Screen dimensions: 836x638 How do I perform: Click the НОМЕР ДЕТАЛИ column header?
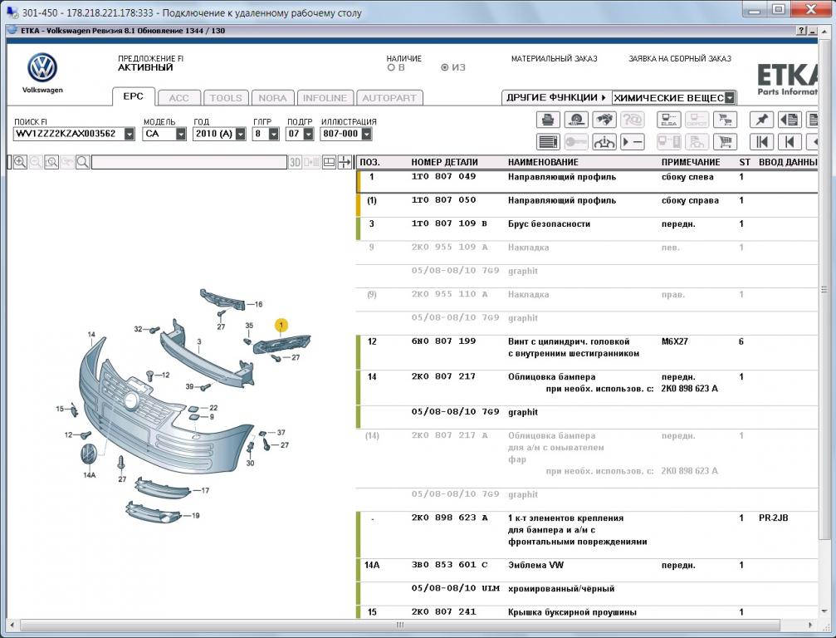tap(444, 162)
